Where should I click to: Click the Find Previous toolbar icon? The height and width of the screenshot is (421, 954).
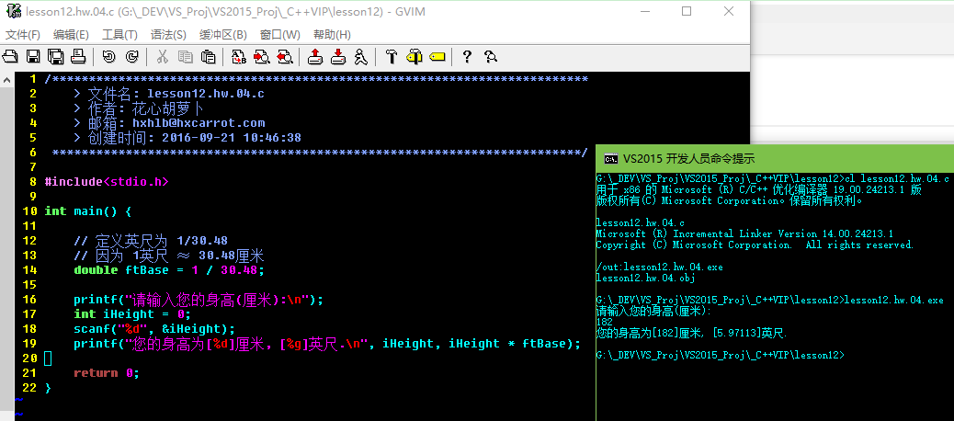click(285, 57)
